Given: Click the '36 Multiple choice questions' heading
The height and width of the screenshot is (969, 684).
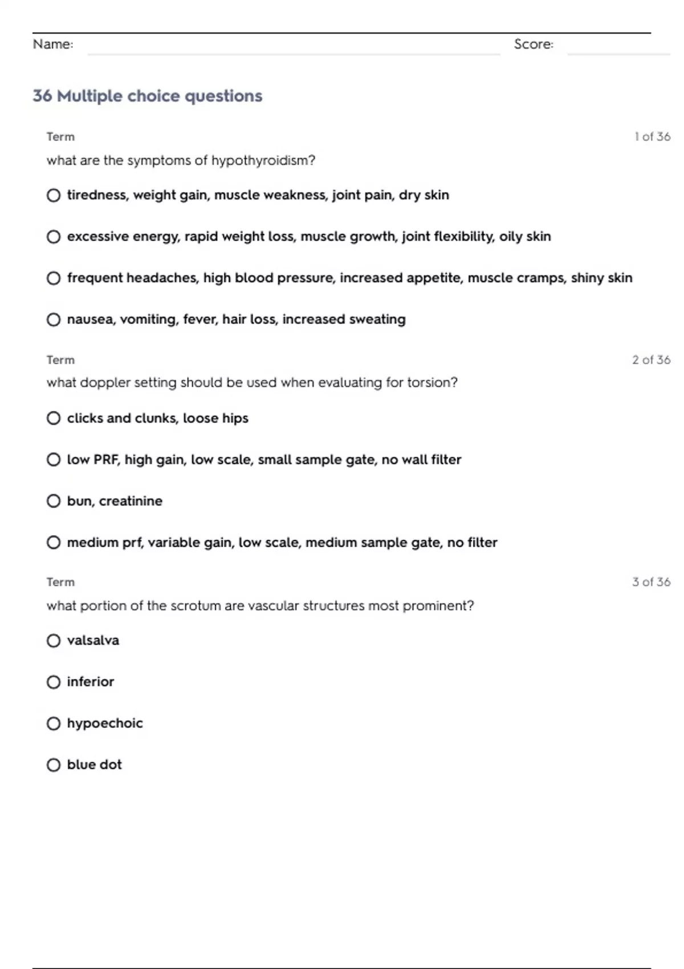Looking at the screenshot, I should [148, 96].
